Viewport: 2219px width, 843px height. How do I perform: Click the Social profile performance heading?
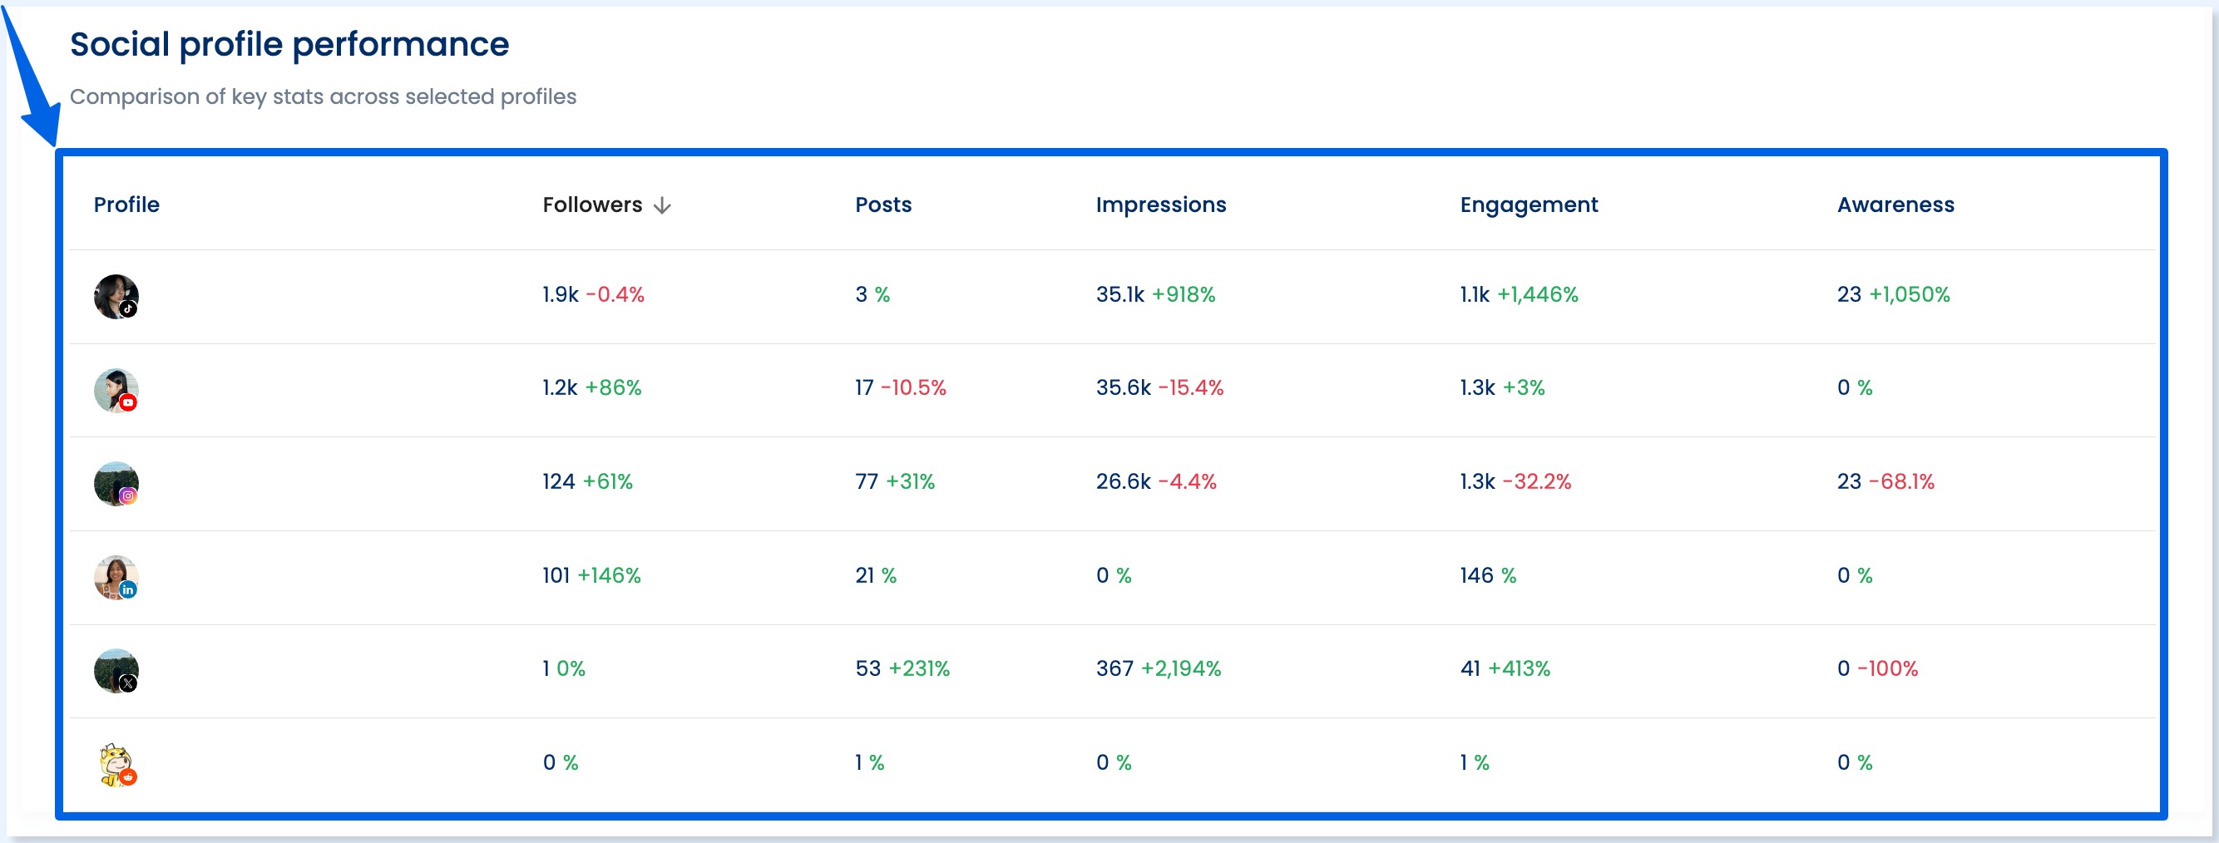tap(289, 43)
